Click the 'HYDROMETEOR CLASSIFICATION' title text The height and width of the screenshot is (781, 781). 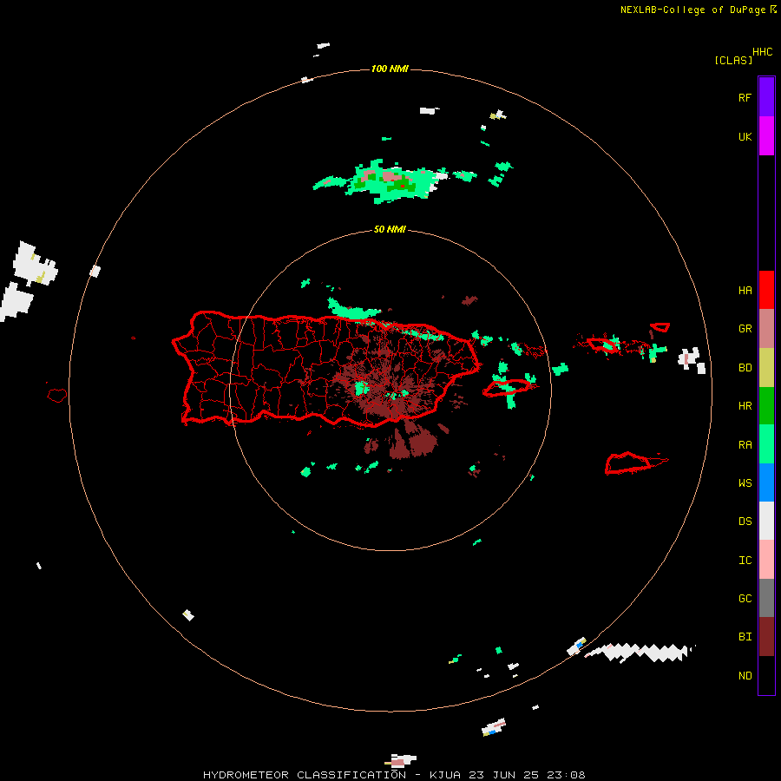[x=305, y=775]
